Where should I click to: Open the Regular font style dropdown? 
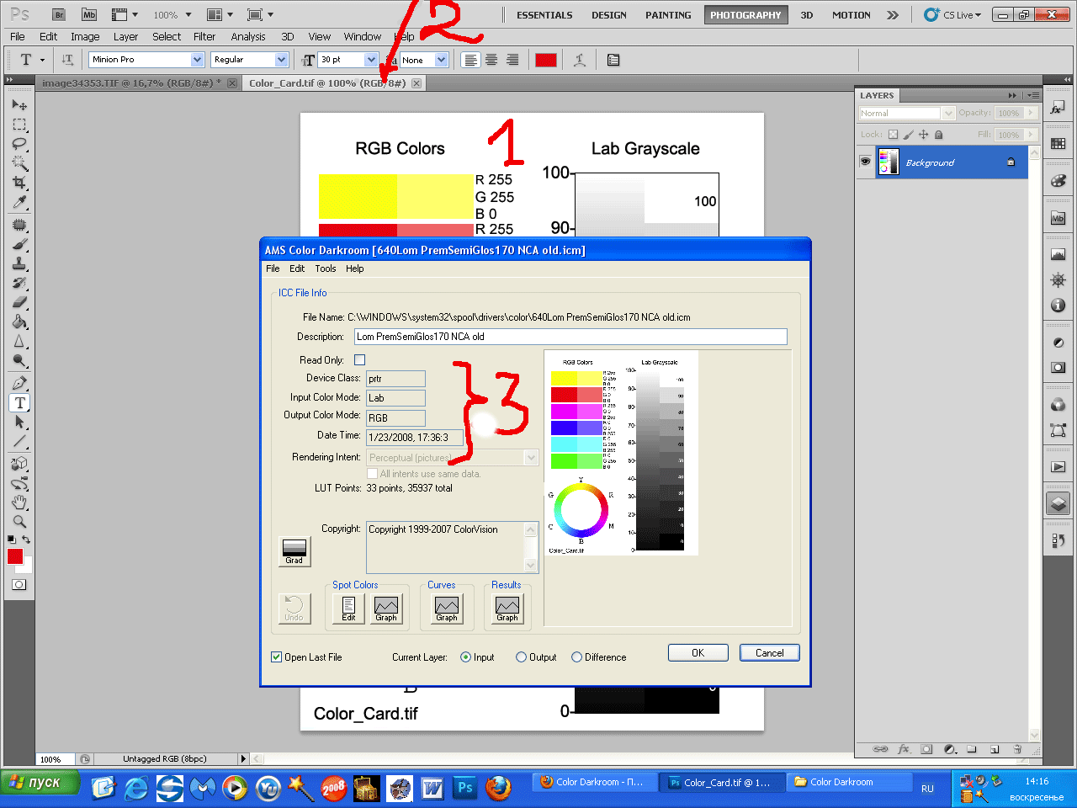tap(281, 60)
